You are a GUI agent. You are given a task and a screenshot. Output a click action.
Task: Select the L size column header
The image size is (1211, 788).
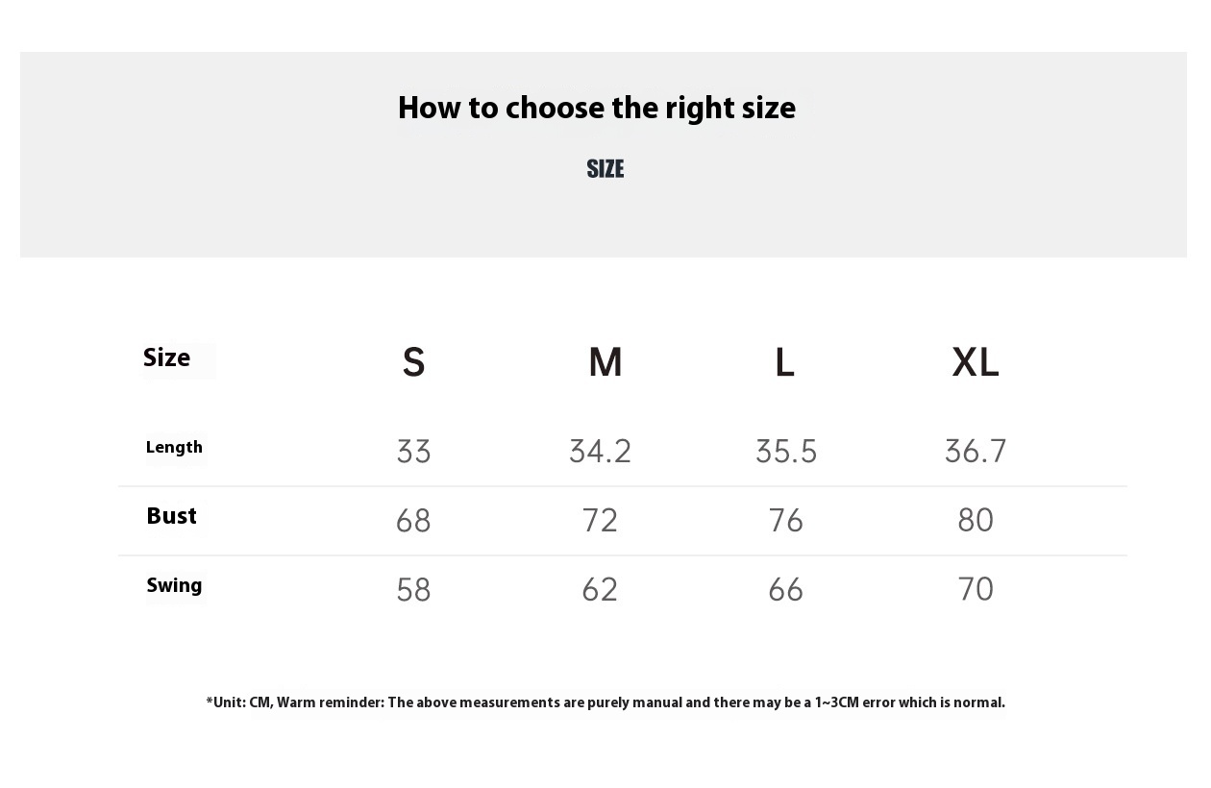point(784,362)
